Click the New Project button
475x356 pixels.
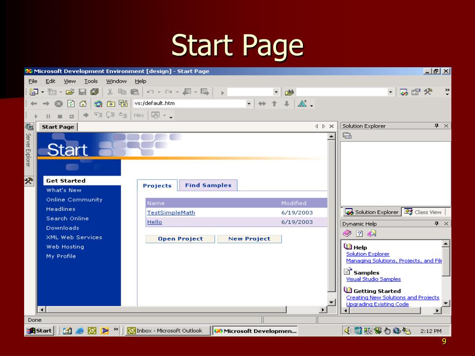click(249, 239)
